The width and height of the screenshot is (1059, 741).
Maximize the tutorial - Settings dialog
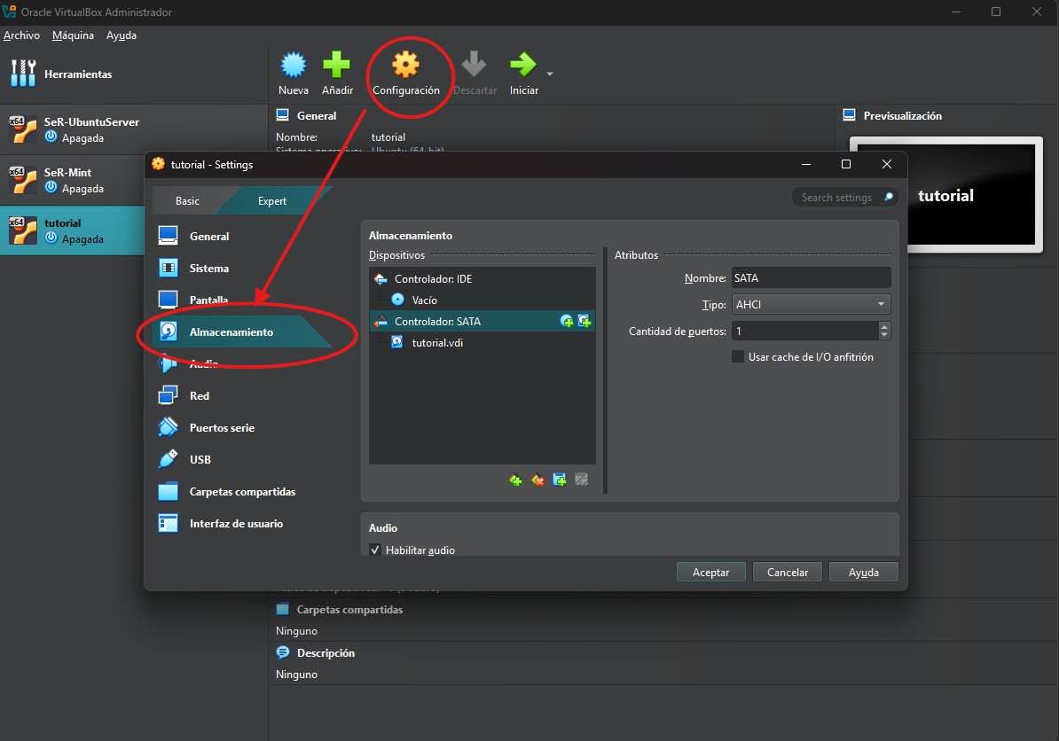point(845,164)
